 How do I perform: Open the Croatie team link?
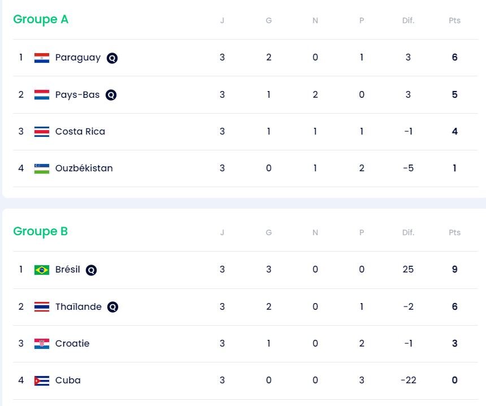(72, 344)
